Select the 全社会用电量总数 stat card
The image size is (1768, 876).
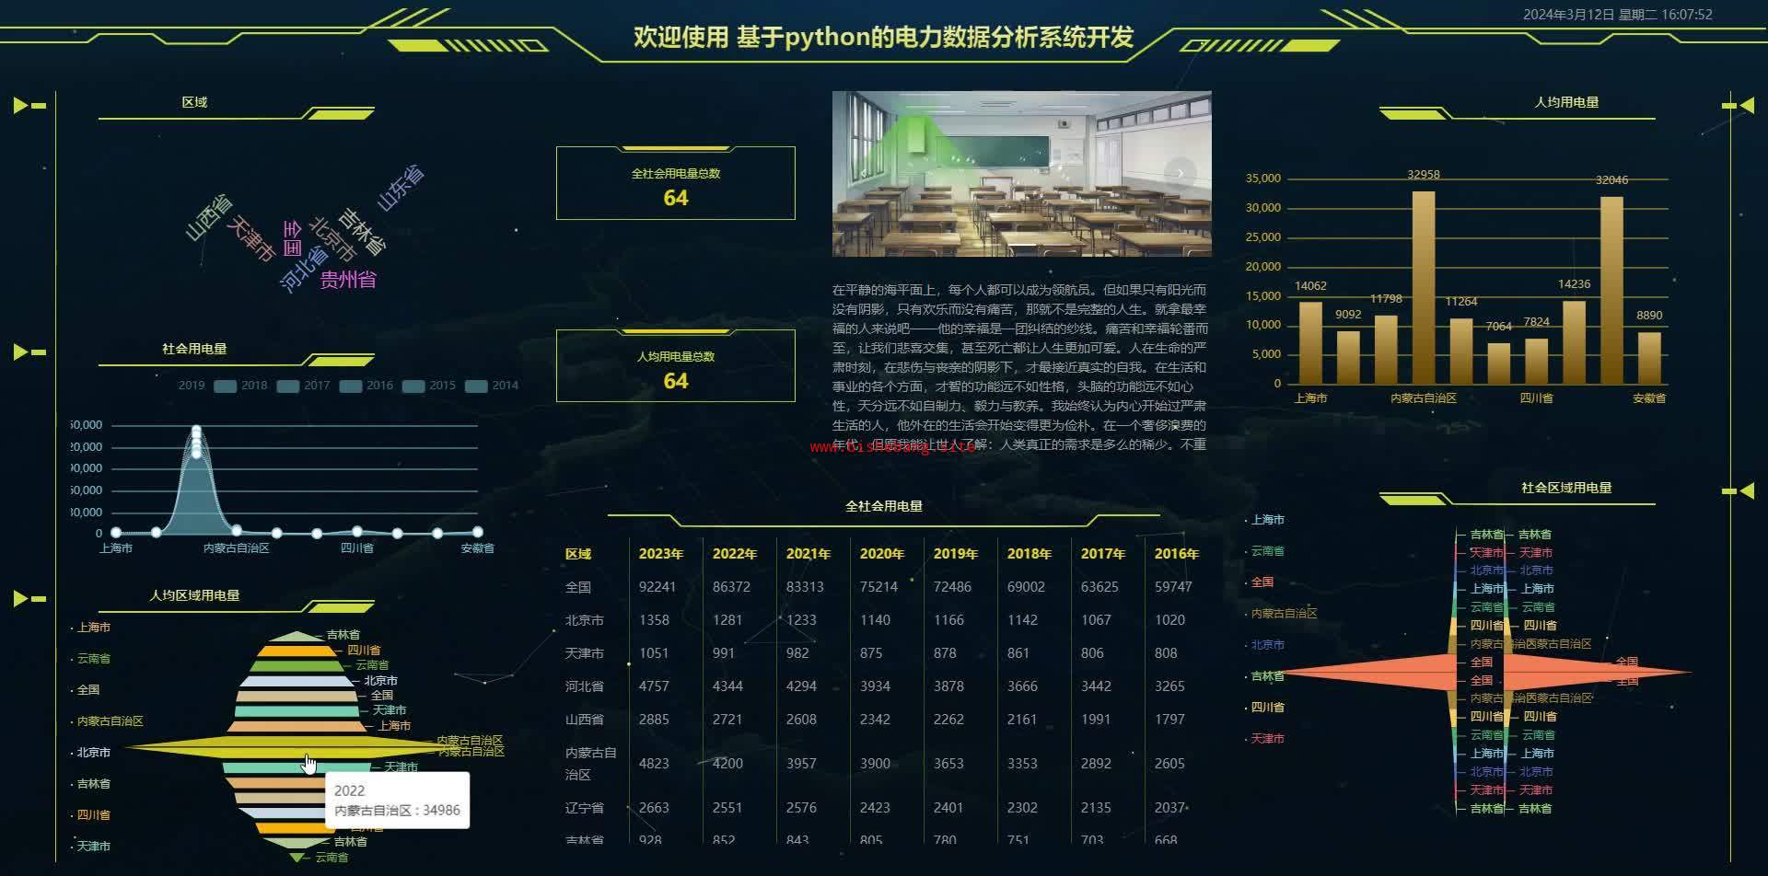pyautogui.click(x=676, y=183)
